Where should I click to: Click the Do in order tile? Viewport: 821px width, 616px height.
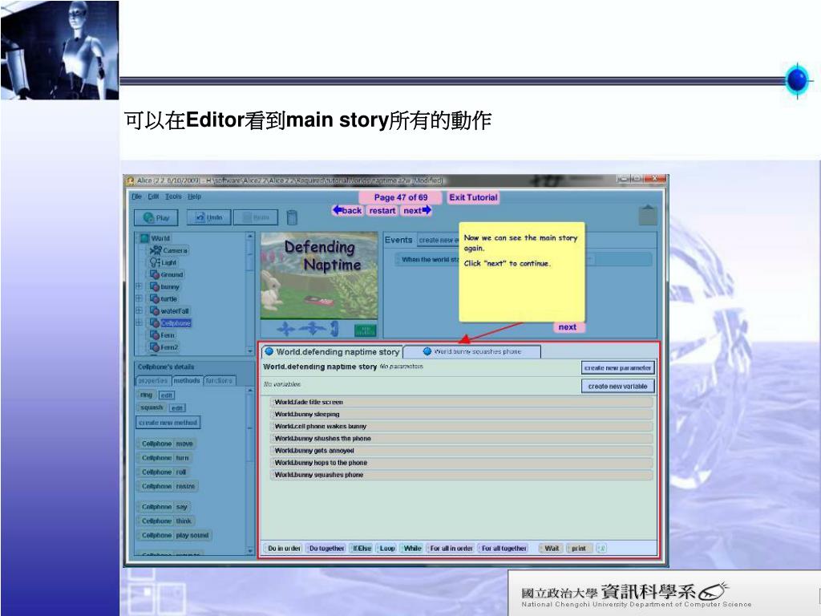pyautogui.click(x=284, y=549)
